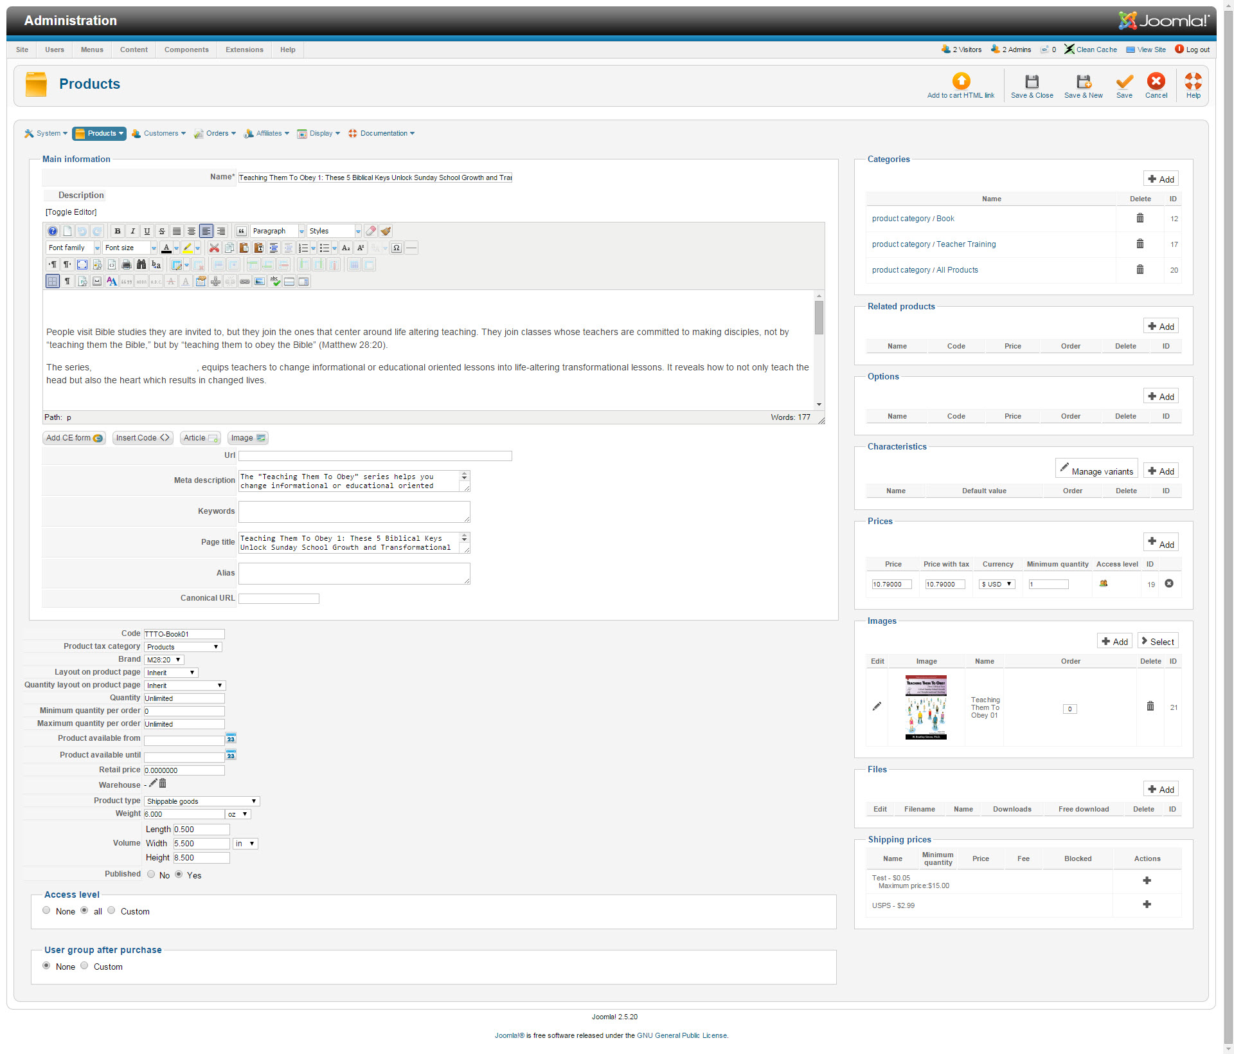
Task: Click the find binoculars icon in editor
Action: (141, 265)
